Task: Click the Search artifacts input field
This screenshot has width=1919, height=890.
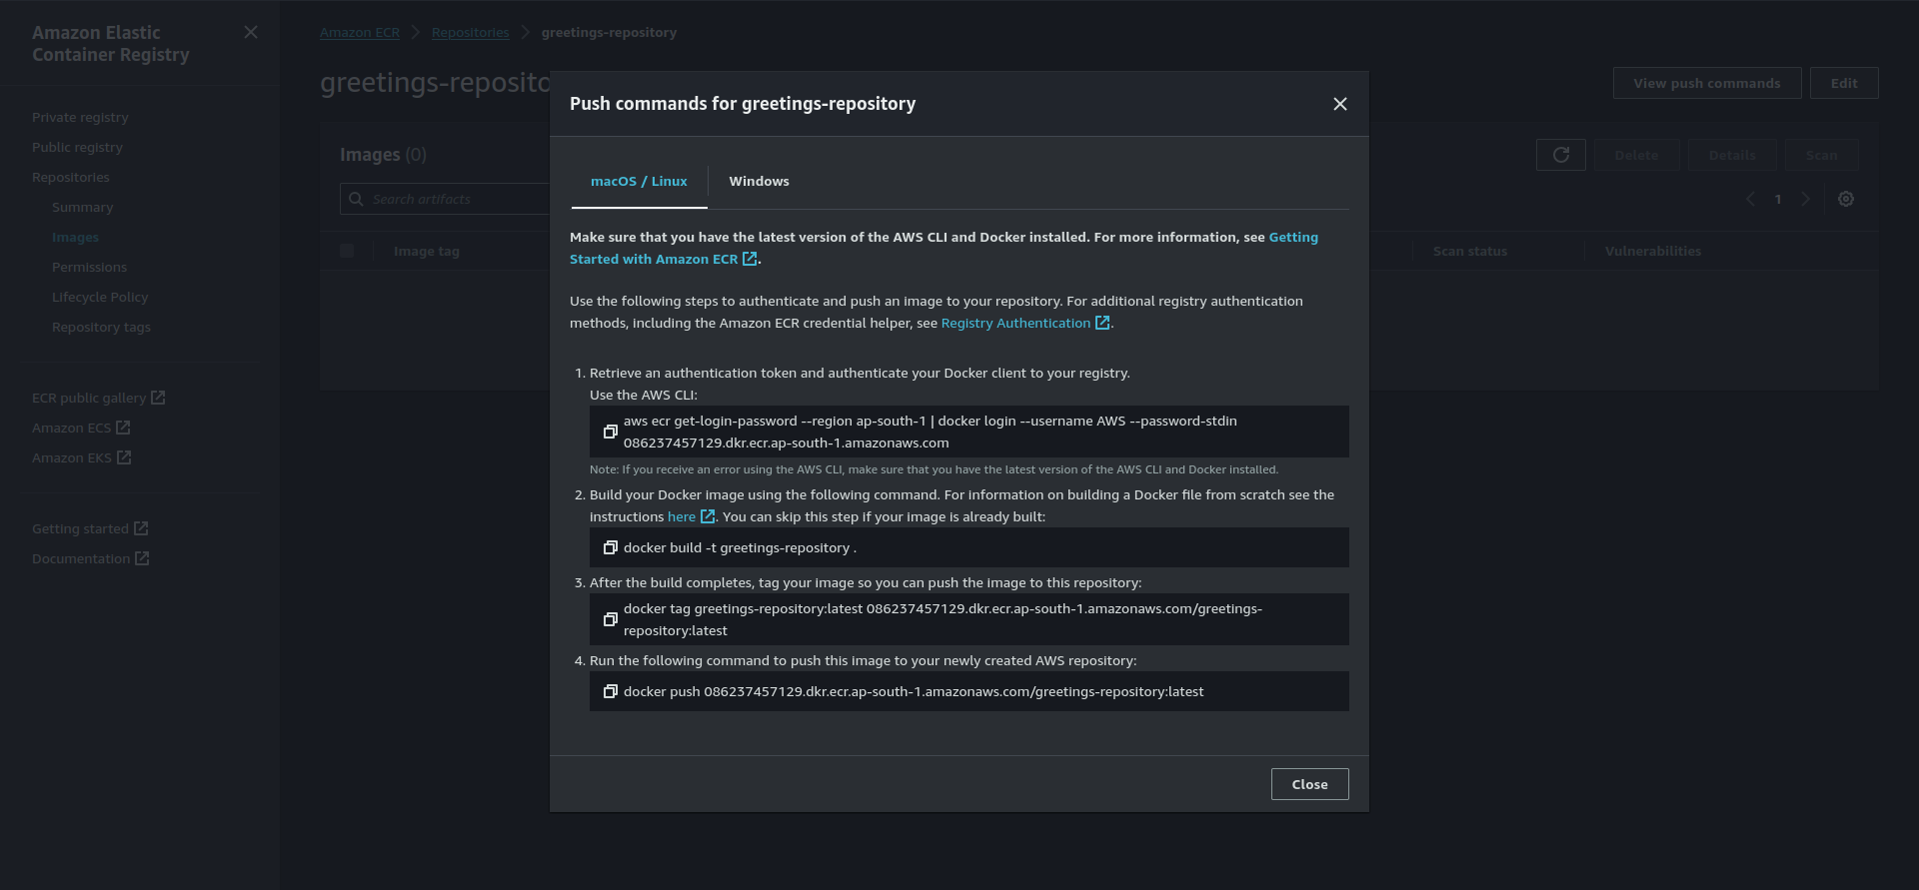Action: coord(450,198)
